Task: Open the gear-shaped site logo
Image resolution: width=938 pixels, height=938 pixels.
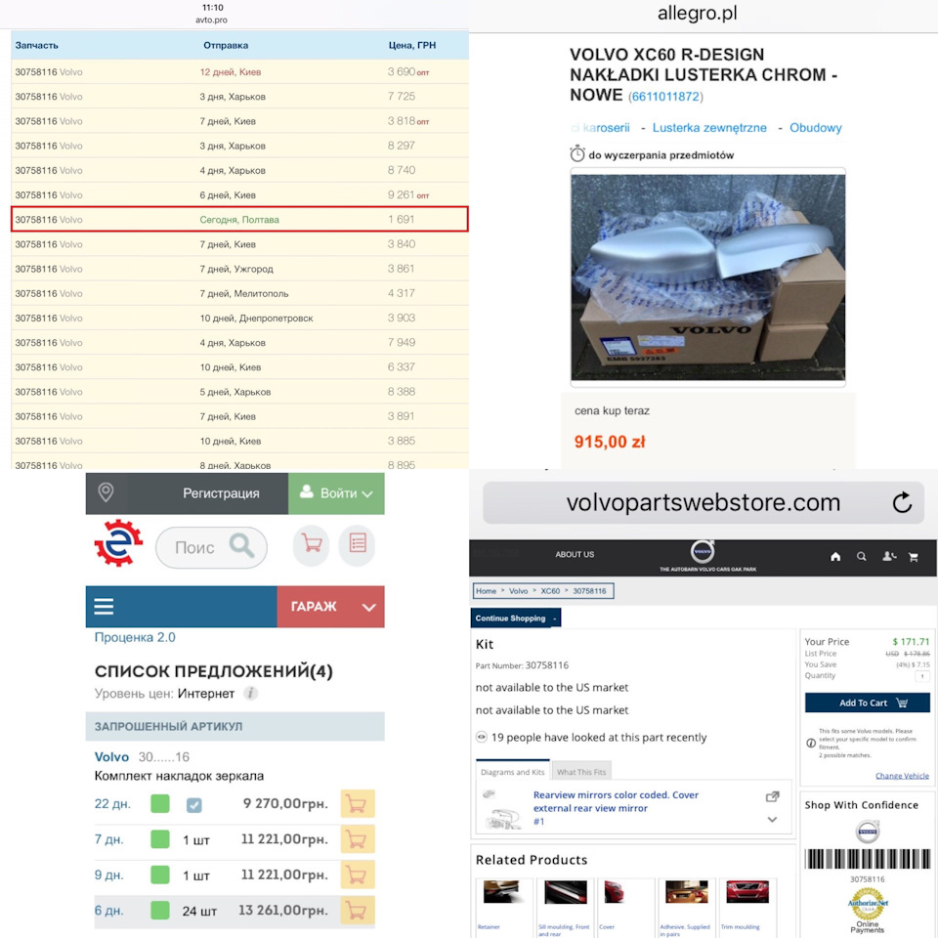Action: click(x=118, y=543)
